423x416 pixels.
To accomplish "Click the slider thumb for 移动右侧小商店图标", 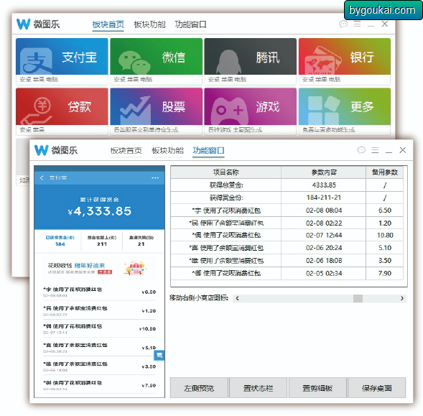I will click(358, 298).
